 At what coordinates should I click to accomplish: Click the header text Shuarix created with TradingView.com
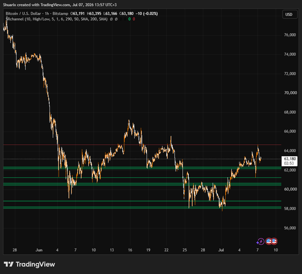(36, 5)
